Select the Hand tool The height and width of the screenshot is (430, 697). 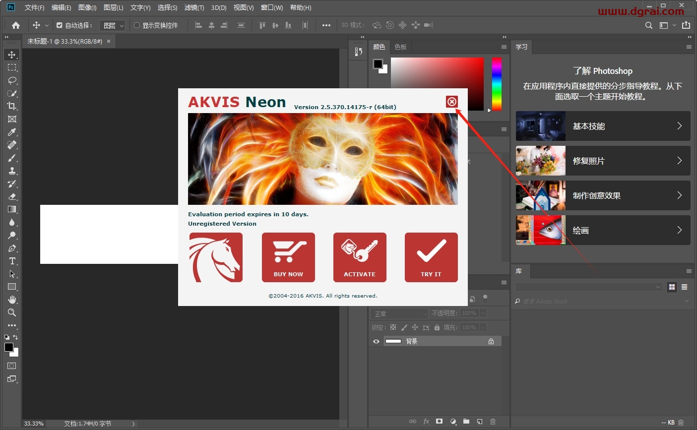[12, 300]
